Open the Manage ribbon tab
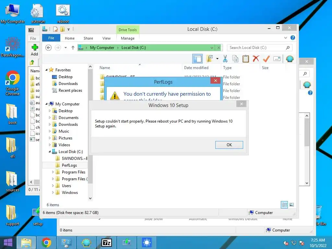This screenshot has height=249, width=332. pos(128,38)
